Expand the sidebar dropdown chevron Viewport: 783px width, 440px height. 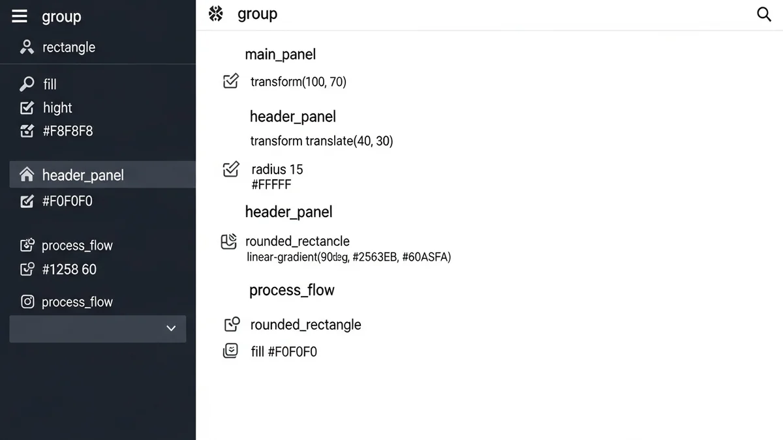point(171,328)
